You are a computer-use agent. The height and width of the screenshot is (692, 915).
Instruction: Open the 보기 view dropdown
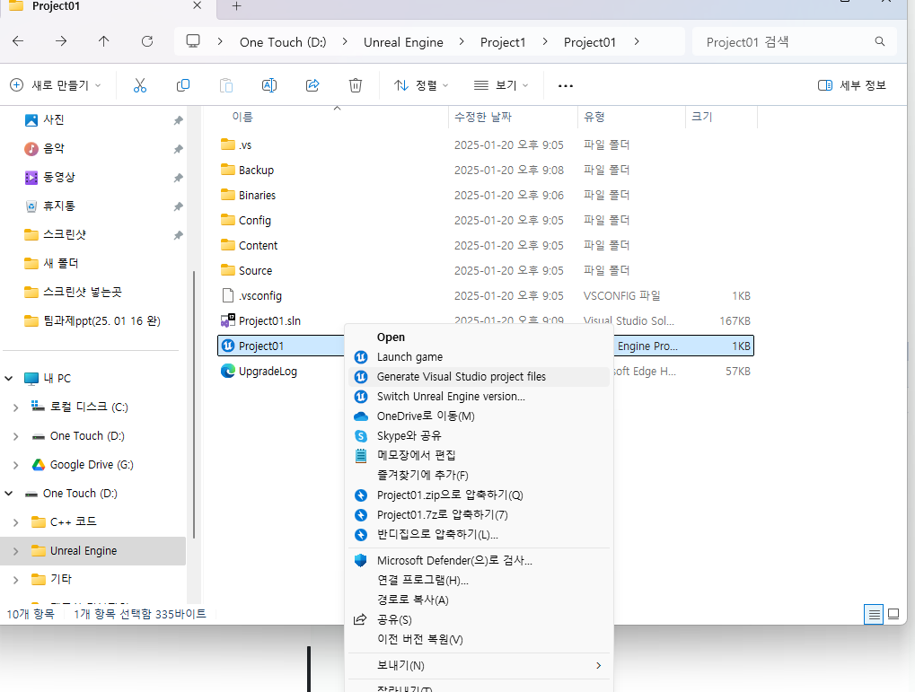pyautogui.click(x=501, y=85)
